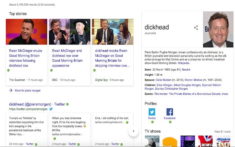Click the green dot under the Digital Spy headline
235x147 pixels.
pyautogui.click(x=94, y=70)
